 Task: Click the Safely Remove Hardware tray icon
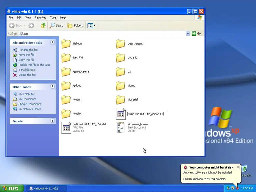coord(228,188)
